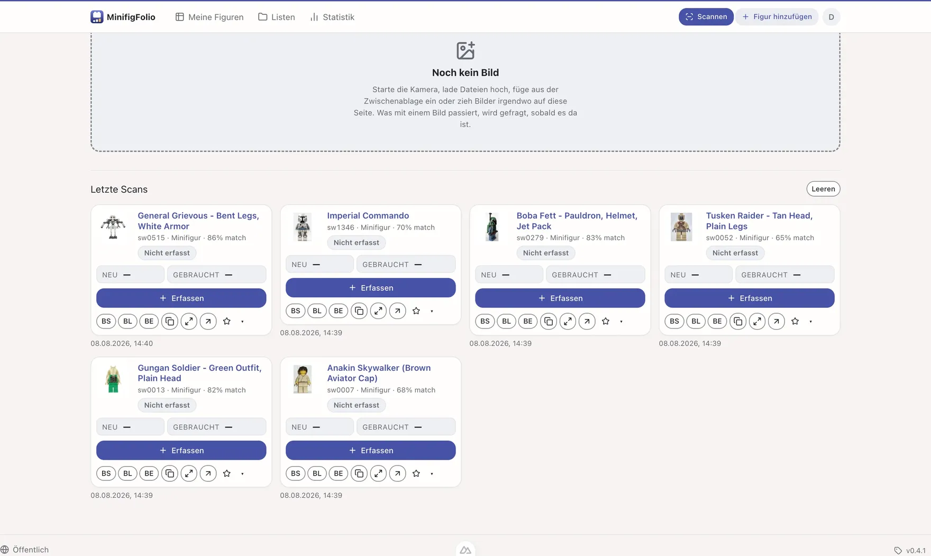Screen dimensions: 931x556
Task: Open the Statistik page
Action: tap(332, 17)
